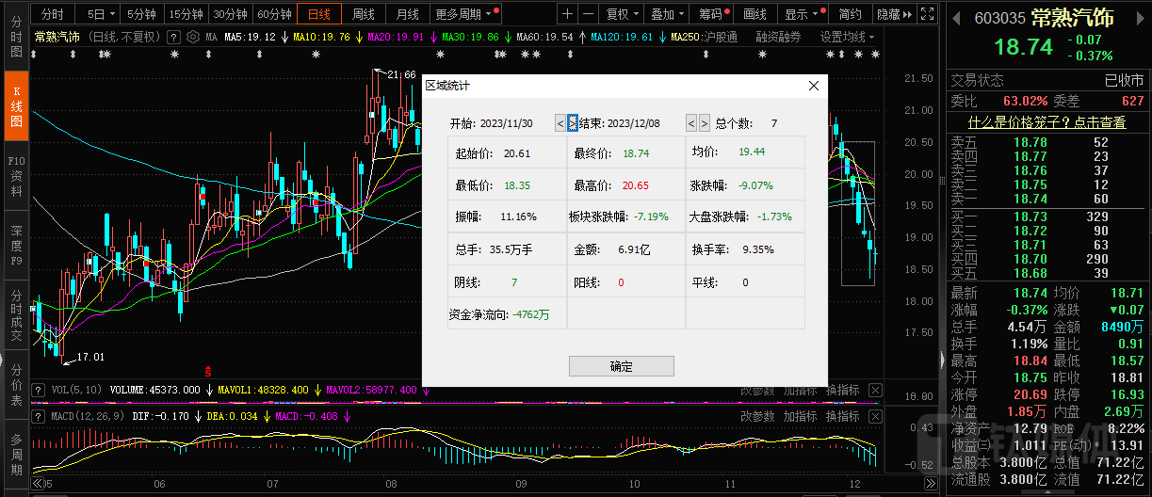The image size is (1152, 497).
Task: Open MACD indicator help icon
Action: [38, 415]
